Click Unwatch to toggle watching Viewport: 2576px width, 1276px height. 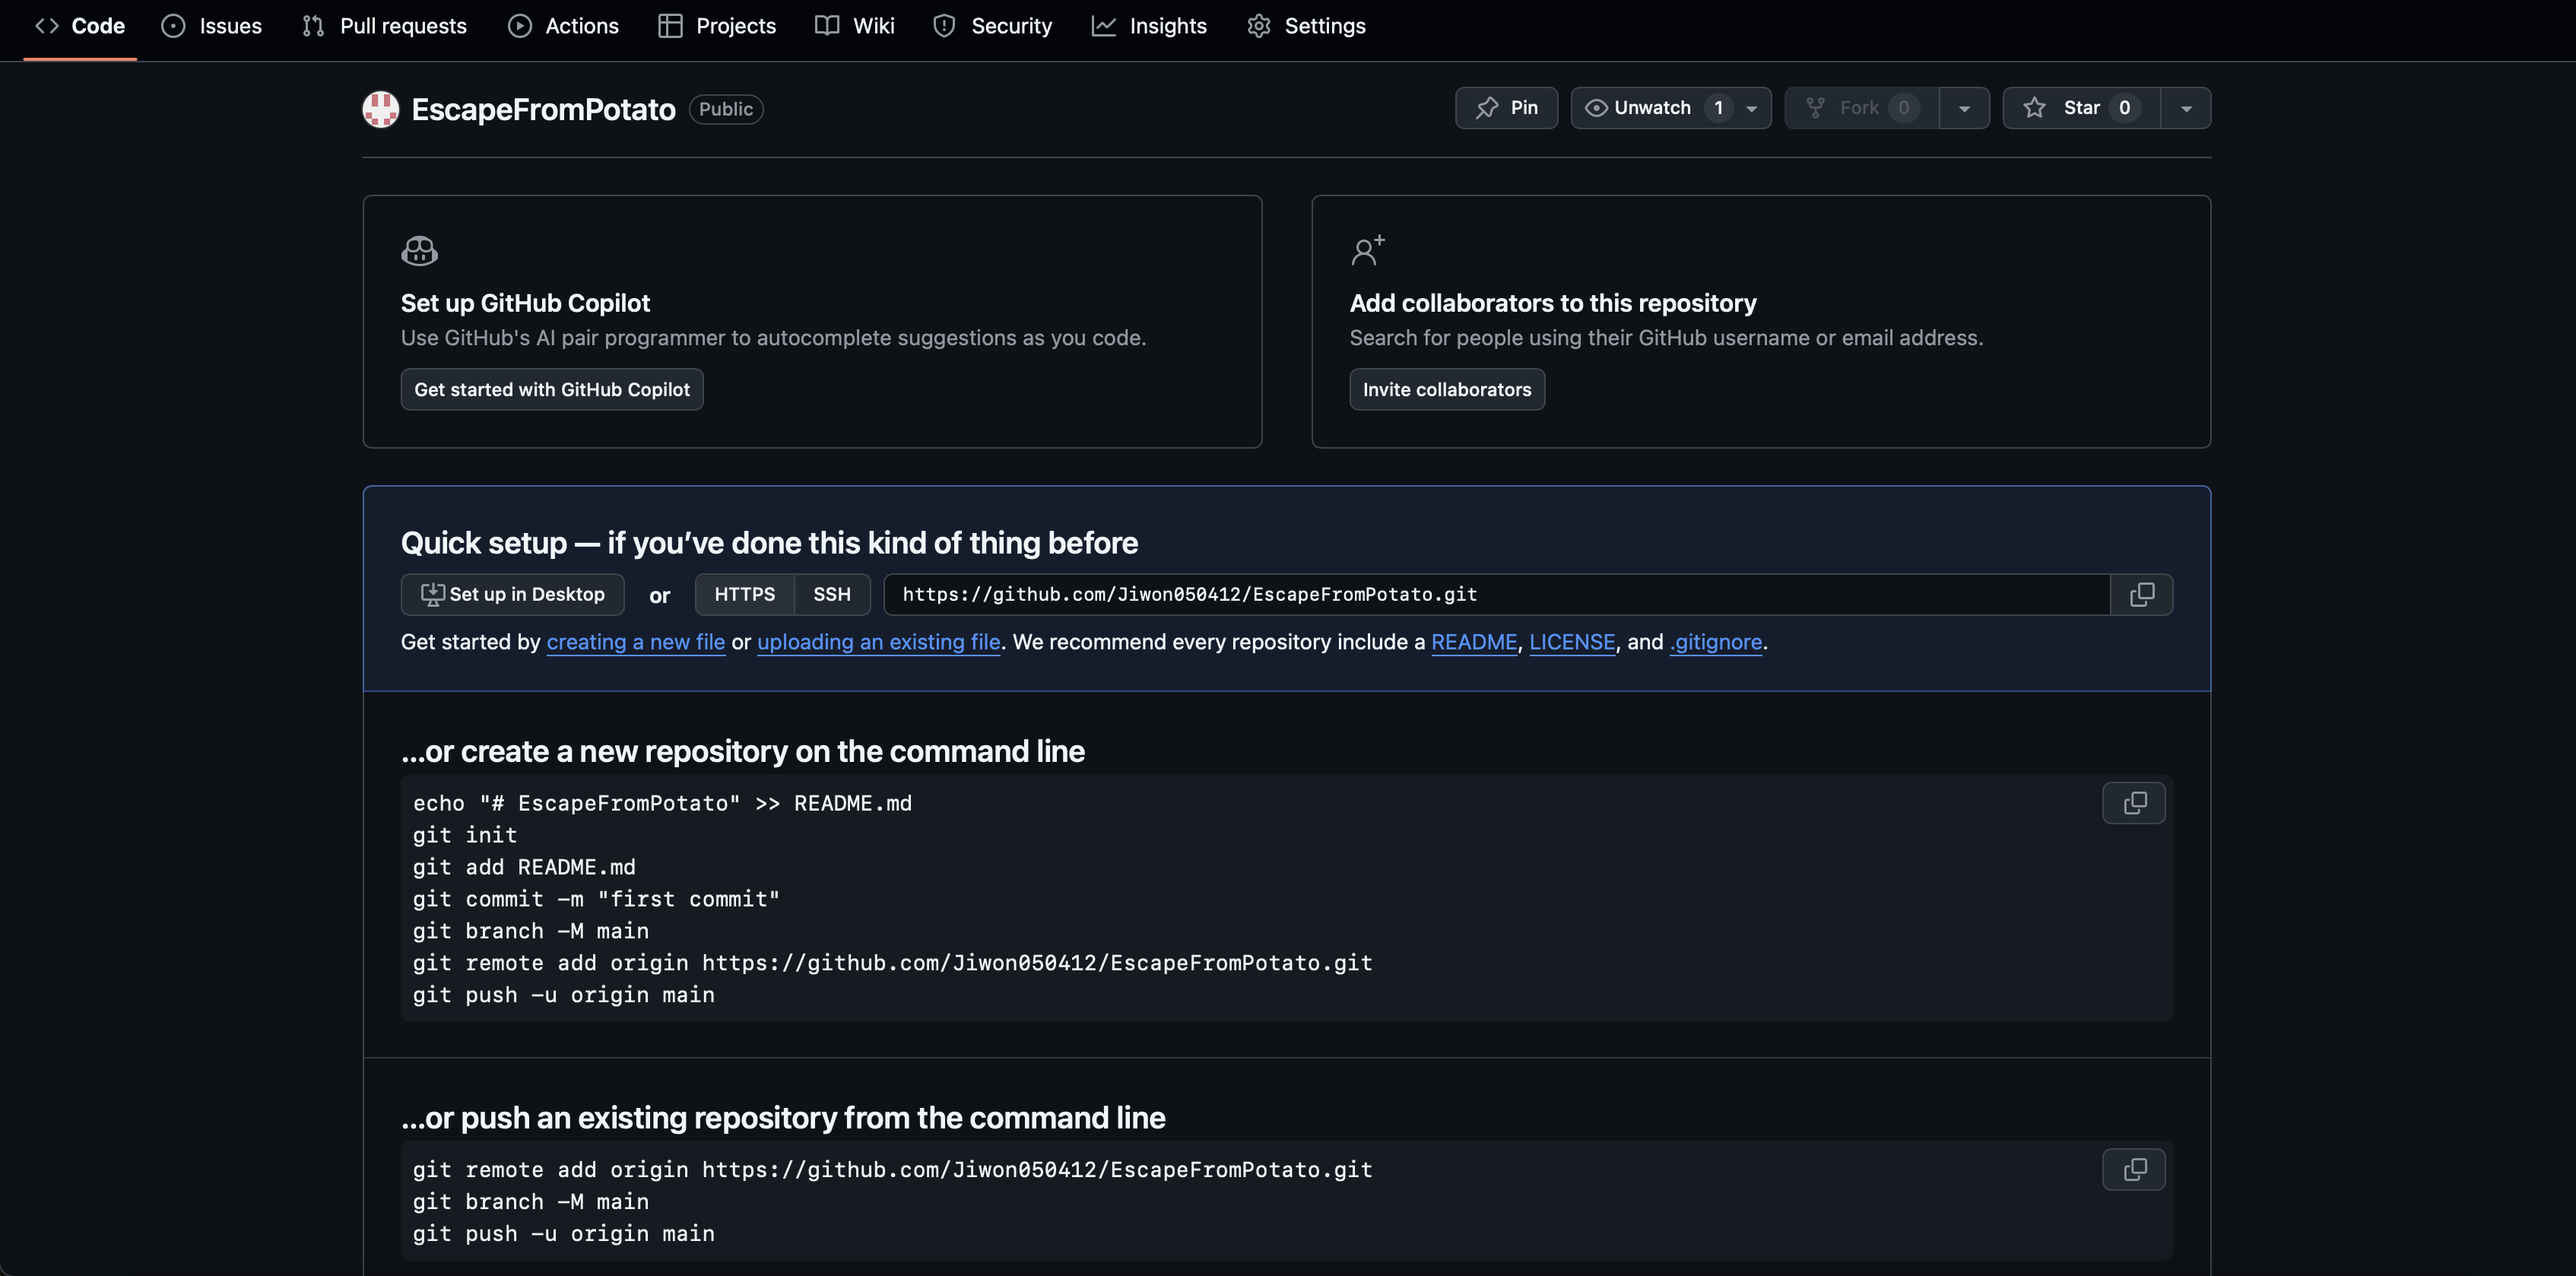click(1652, 108)
